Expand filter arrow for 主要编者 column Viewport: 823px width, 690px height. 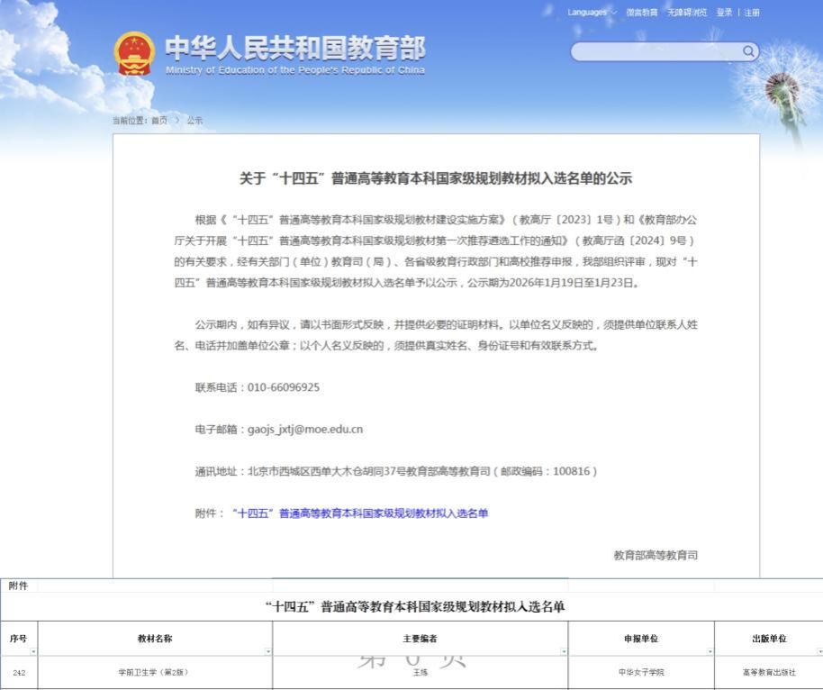click(564, 651)
